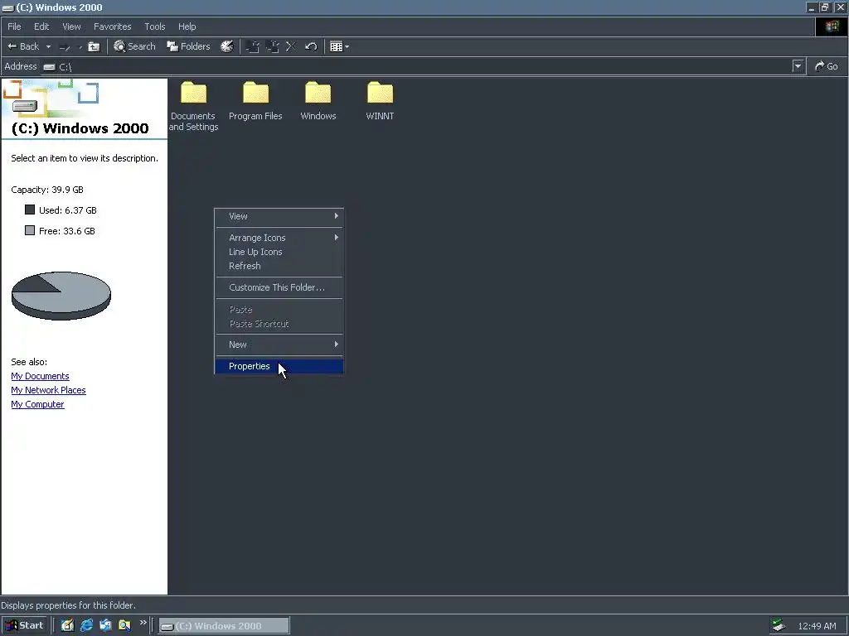The width and height of the screenshot is (849, 636).
Task: Launch Internet Explorer from quick launch
Action: pos(86,625)
